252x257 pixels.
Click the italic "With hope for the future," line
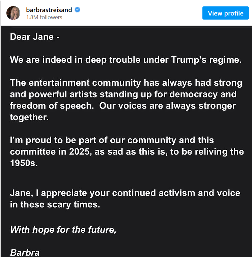point(63,230)
